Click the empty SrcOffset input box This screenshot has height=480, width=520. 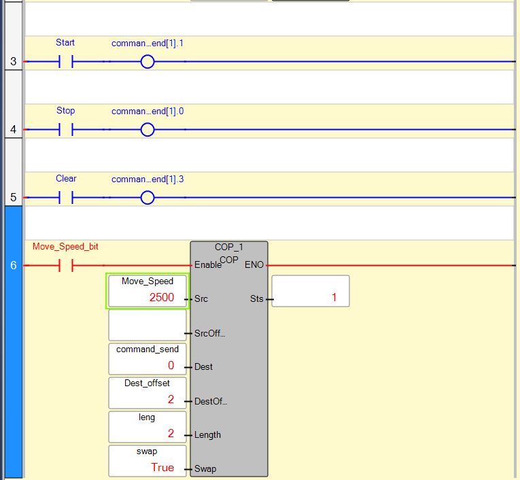coord(148,325)
